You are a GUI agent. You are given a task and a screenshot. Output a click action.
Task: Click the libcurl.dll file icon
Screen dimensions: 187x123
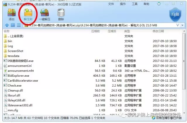click(5, 95)
